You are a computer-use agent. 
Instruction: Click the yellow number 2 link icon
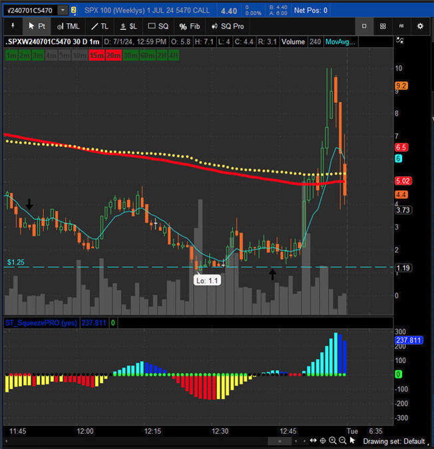[73, 11]
